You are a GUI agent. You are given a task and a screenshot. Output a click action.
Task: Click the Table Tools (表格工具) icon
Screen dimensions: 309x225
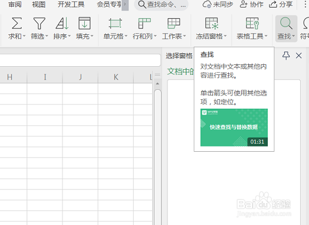[252, 23]
